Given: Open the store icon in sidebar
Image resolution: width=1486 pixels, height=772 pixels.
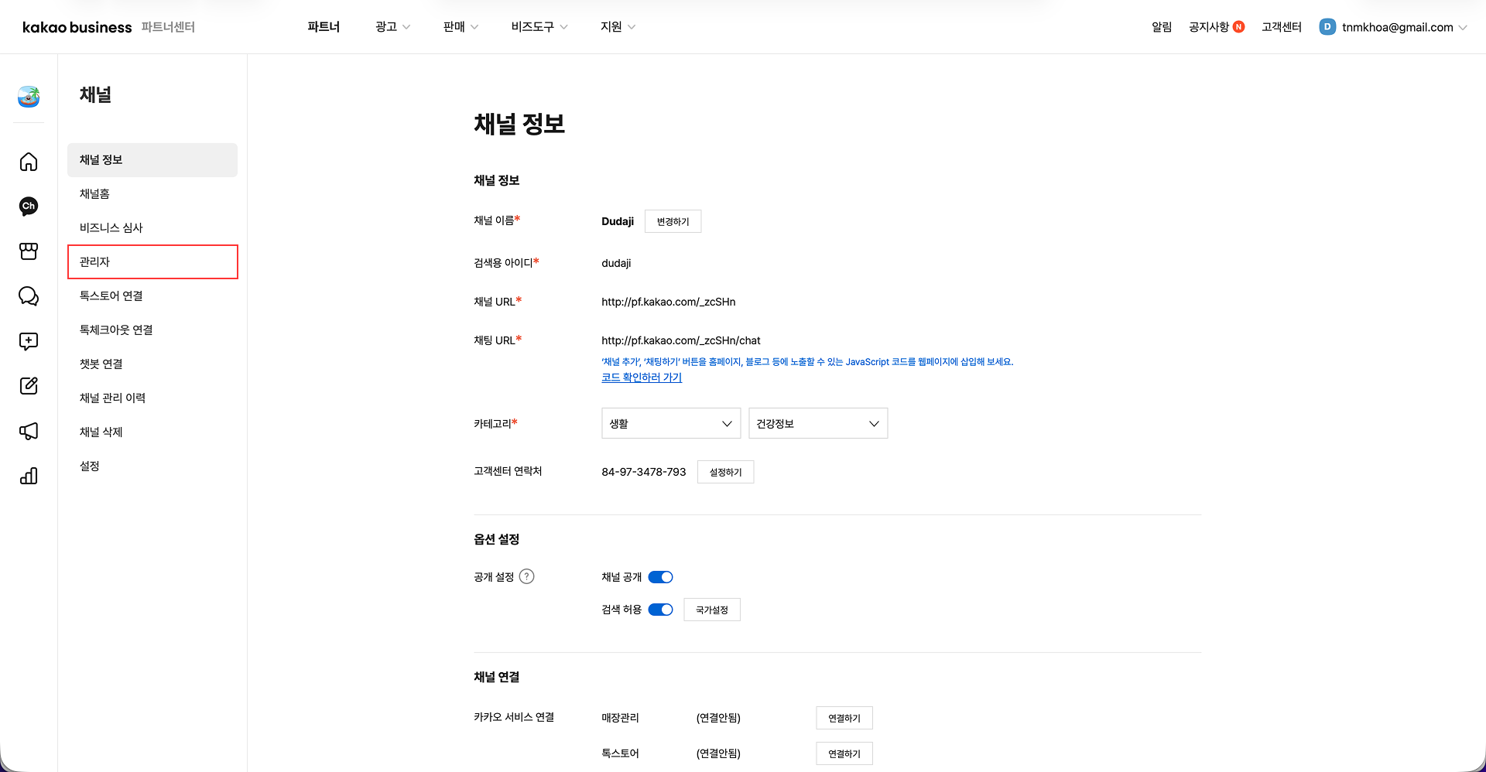Looking at the screenshot, I should [x=28, y=251].
